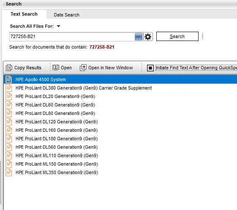Click the search text field containing 727258-B21
This screenshot has width=237, height=210.
pos(72,37)
